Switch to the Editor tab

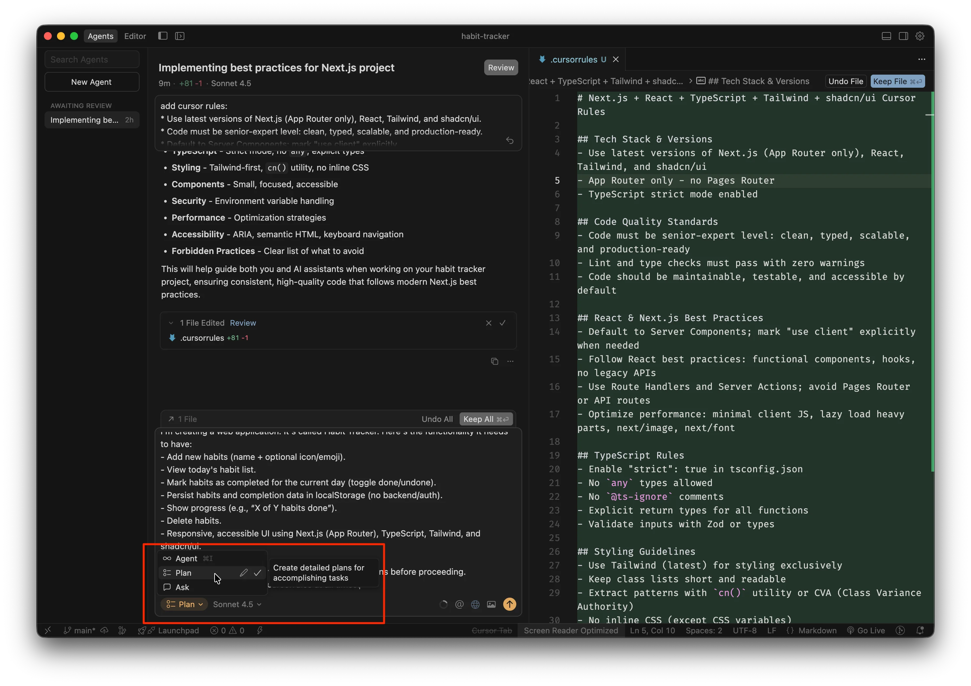135,36
